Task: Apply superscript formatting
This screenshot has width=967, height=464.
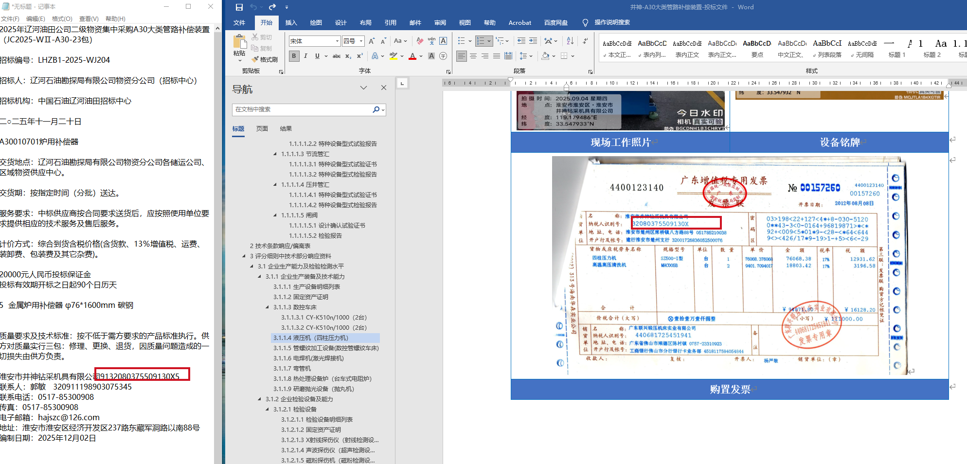Action: tap(360, 56)
